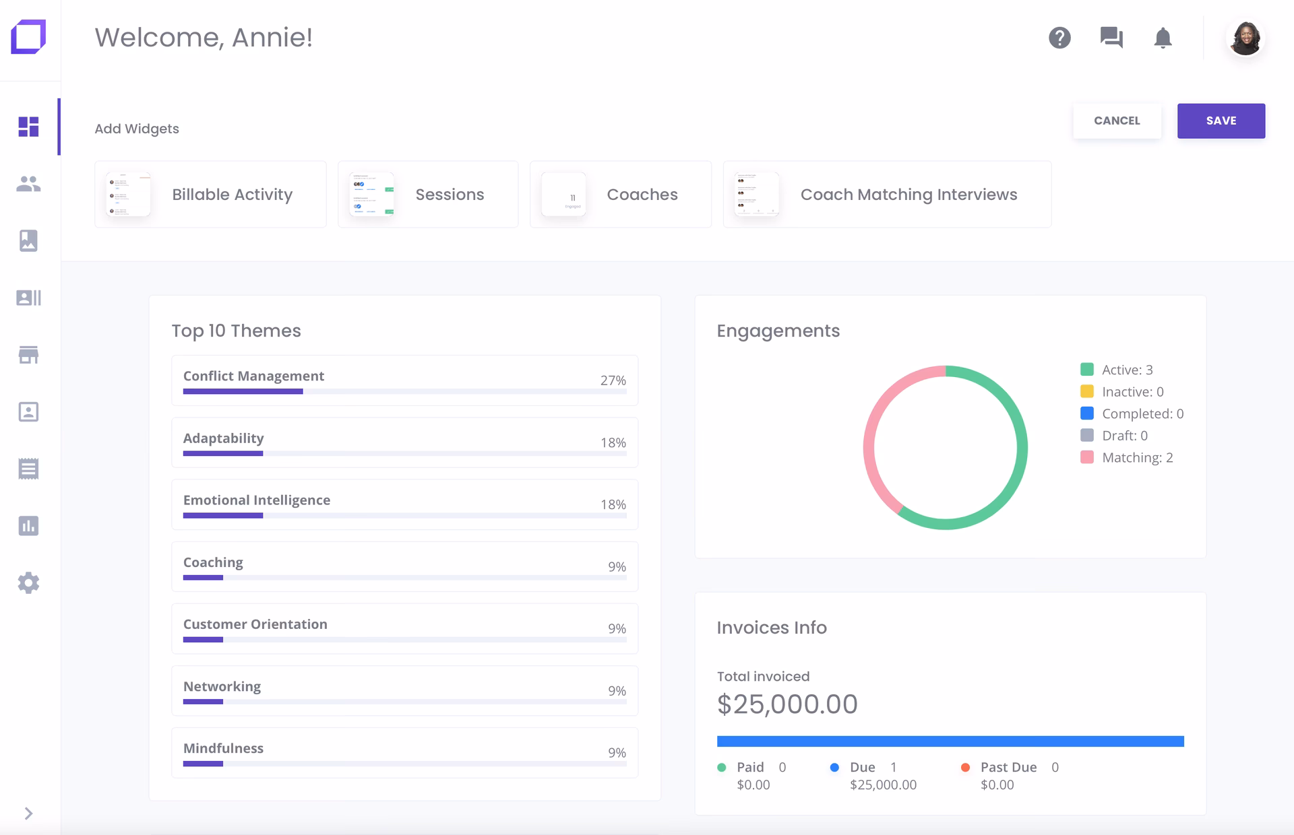Click the Save button
This screenshot has height=835, width=1294.
coord(1221,121)
